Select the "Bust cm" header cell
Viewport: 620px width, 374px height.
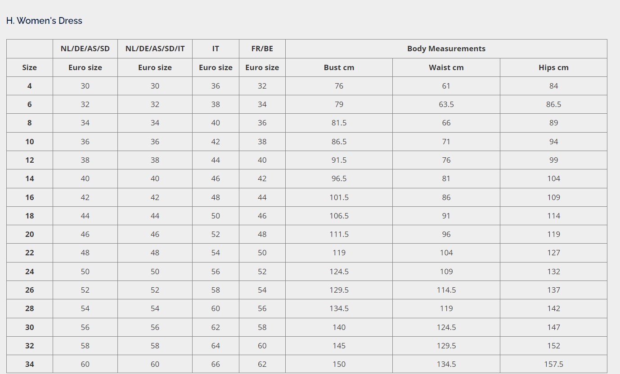coord(339,67)
